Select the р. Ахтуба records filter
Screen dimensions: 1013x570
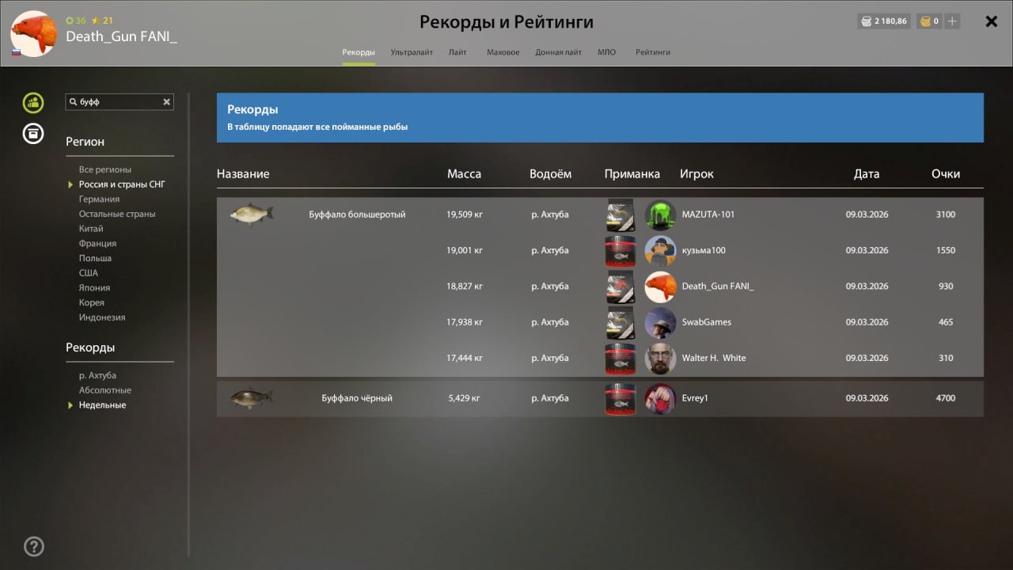tap(97, 375)
